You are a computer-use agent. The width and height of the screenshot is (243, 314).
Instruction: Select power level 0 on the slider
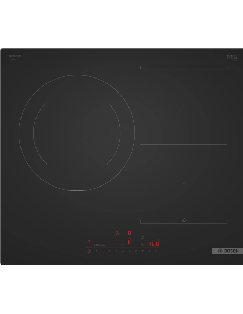click(x=96, y=251)
